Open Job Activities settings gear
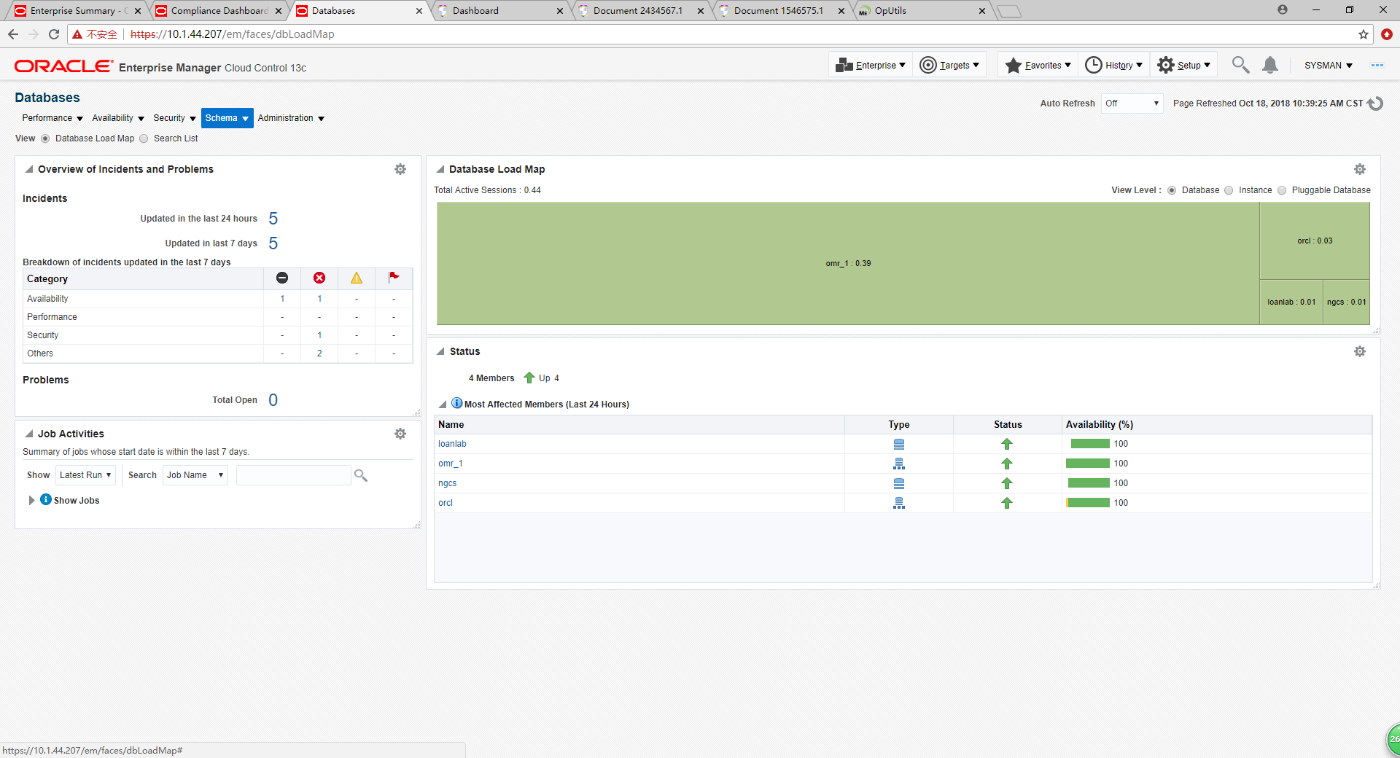The height and width of the screenshot is (758, 1400). [x=400, y=434]
